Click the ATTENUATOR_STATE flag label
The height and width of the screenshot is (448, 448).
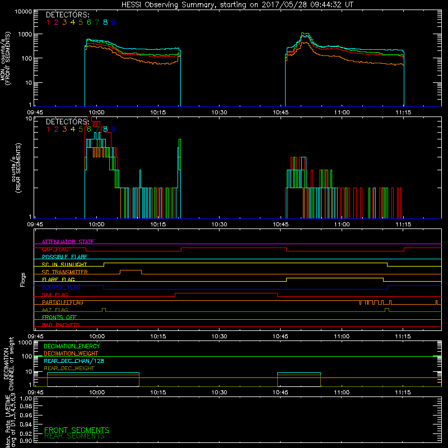(x=68, y=242)
